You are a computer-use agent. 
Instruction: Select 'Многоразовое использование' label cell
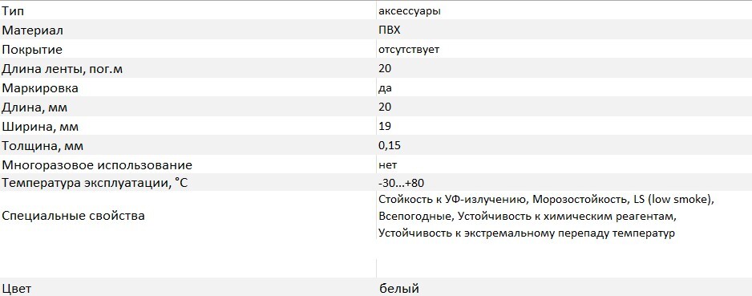(97, 165)
